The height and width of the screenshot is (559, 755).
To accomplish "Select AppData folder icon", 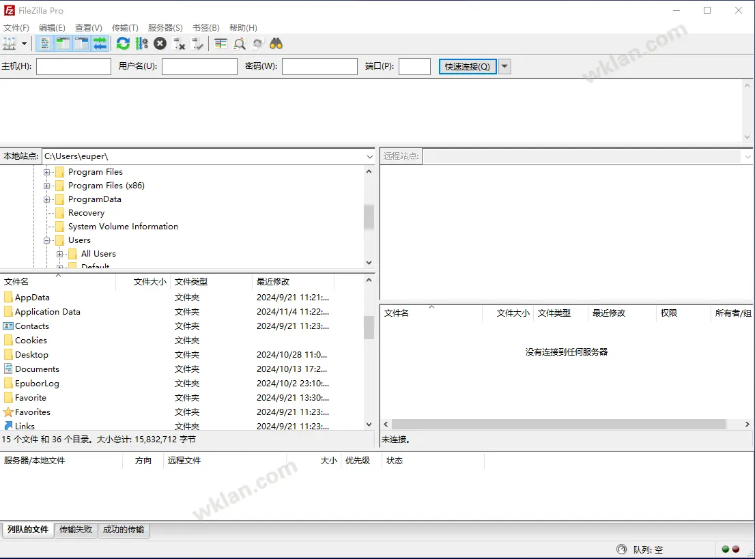I will tap(8, 297).
